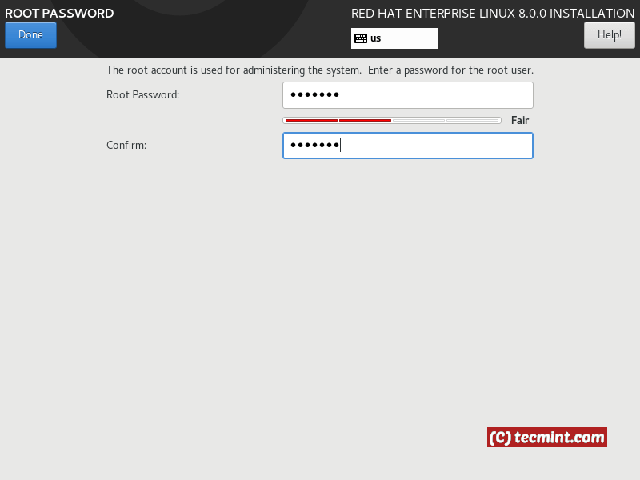Image resolution: width=640 pixels, height=480 pixels.
Task: Click the first red strength bar segment
Action: tap(311, 120)
